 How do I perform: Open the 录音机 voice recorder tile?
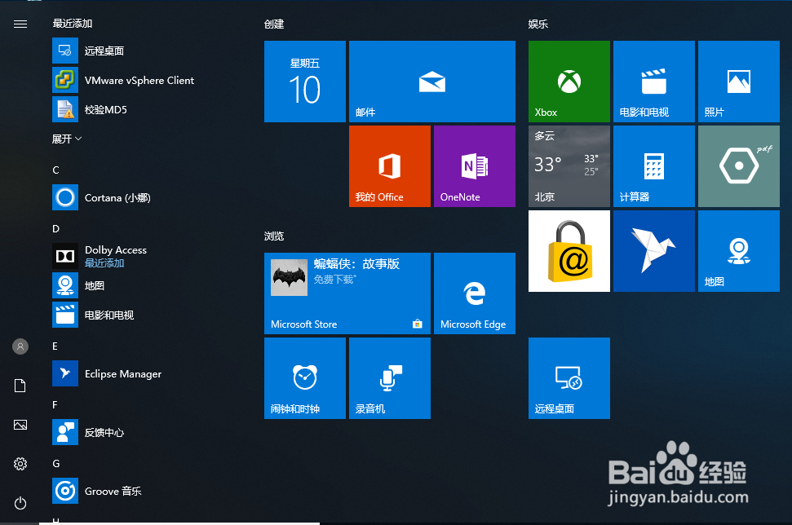tap(389, 377)
